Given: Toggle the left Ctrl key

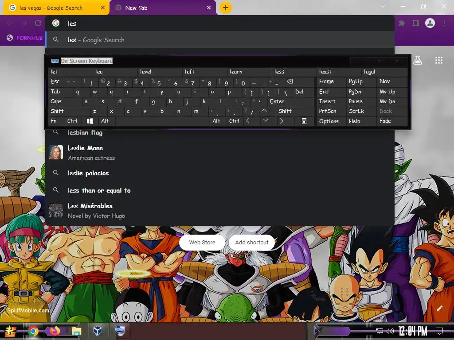Looking at the screenshot, I should [73, 121].
